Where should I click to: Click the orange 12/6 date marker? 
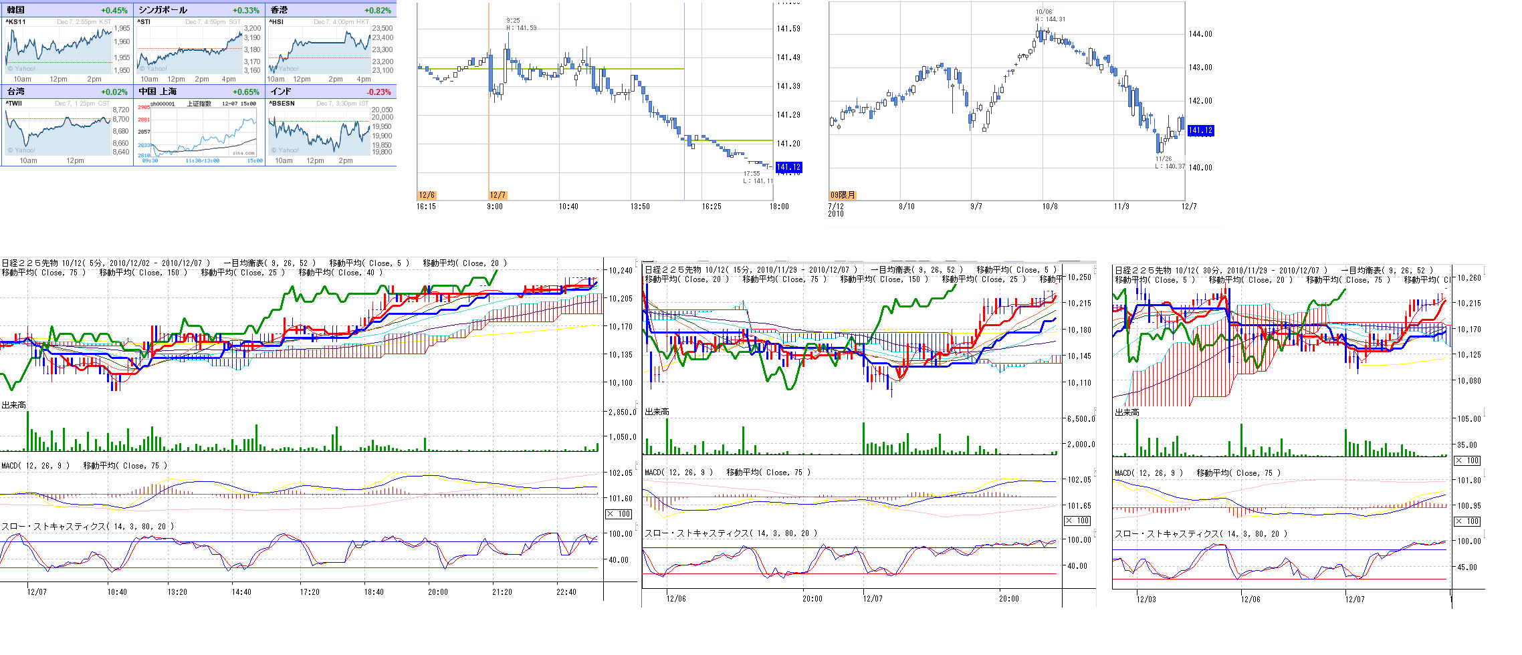tap(427, 195)
